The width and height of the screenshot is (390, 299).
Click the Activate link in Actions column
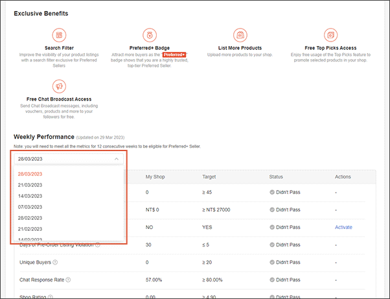pos(345,227)
